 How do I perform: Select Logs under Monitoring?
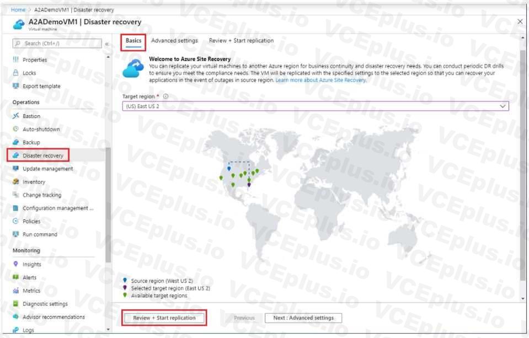tap(28, 330)
